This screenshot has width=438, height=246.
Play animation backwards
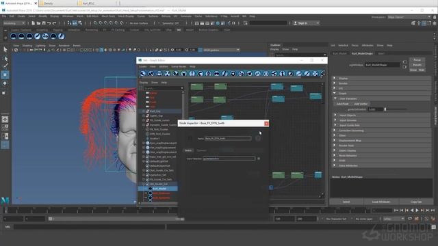pyautogui.click(x=412, y=210)
